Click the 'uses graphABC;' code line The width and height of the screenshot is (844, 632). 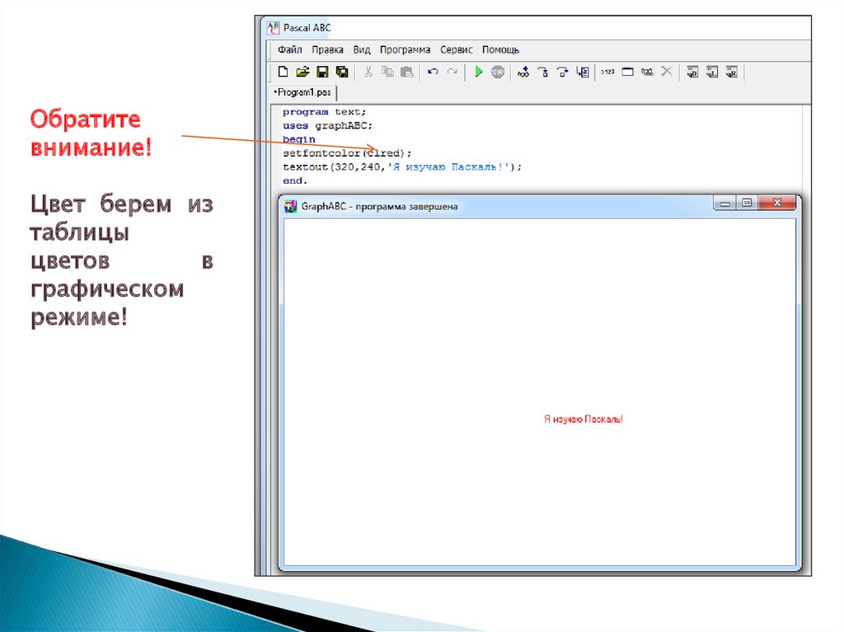327,125
